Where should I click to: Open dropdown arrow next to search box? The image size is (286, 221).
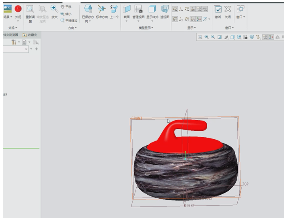point(31,49)
